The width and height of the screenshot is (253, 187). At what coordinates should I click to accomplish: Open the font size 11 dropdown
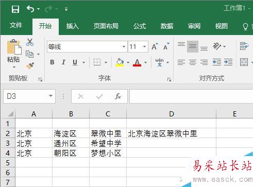coord(144,46)
